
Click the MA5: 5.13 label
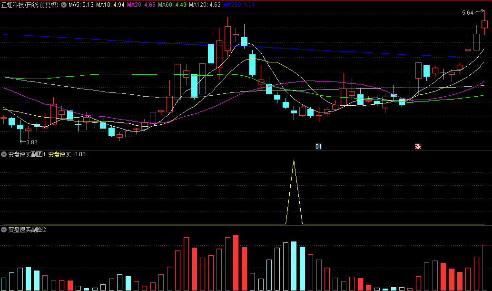coord(81,5)
